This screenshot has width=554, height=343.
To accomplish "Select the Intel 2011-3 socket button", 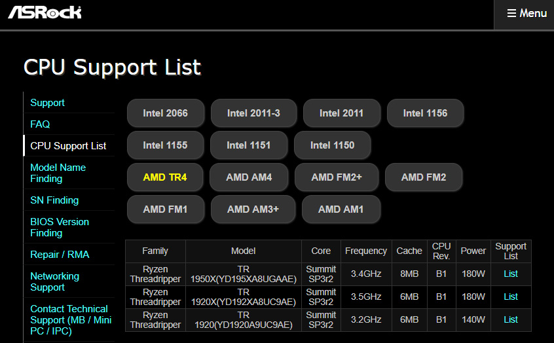I will [x=253, y=113].
